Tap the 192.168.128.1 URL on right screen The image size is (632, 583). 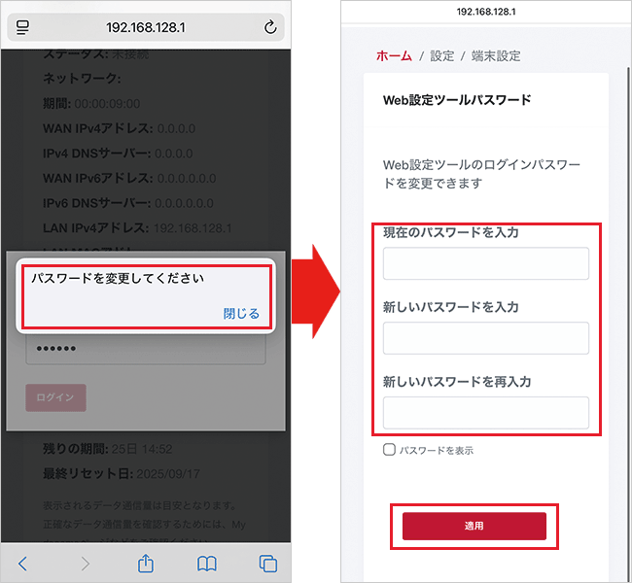point(486,12)
